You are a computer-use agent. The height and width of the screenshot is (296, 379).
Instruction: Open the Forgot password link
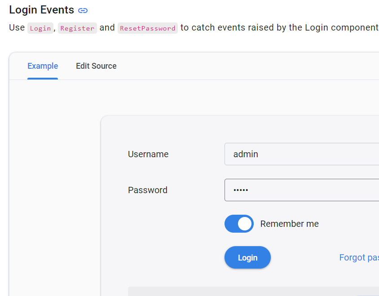click(359, 257)
